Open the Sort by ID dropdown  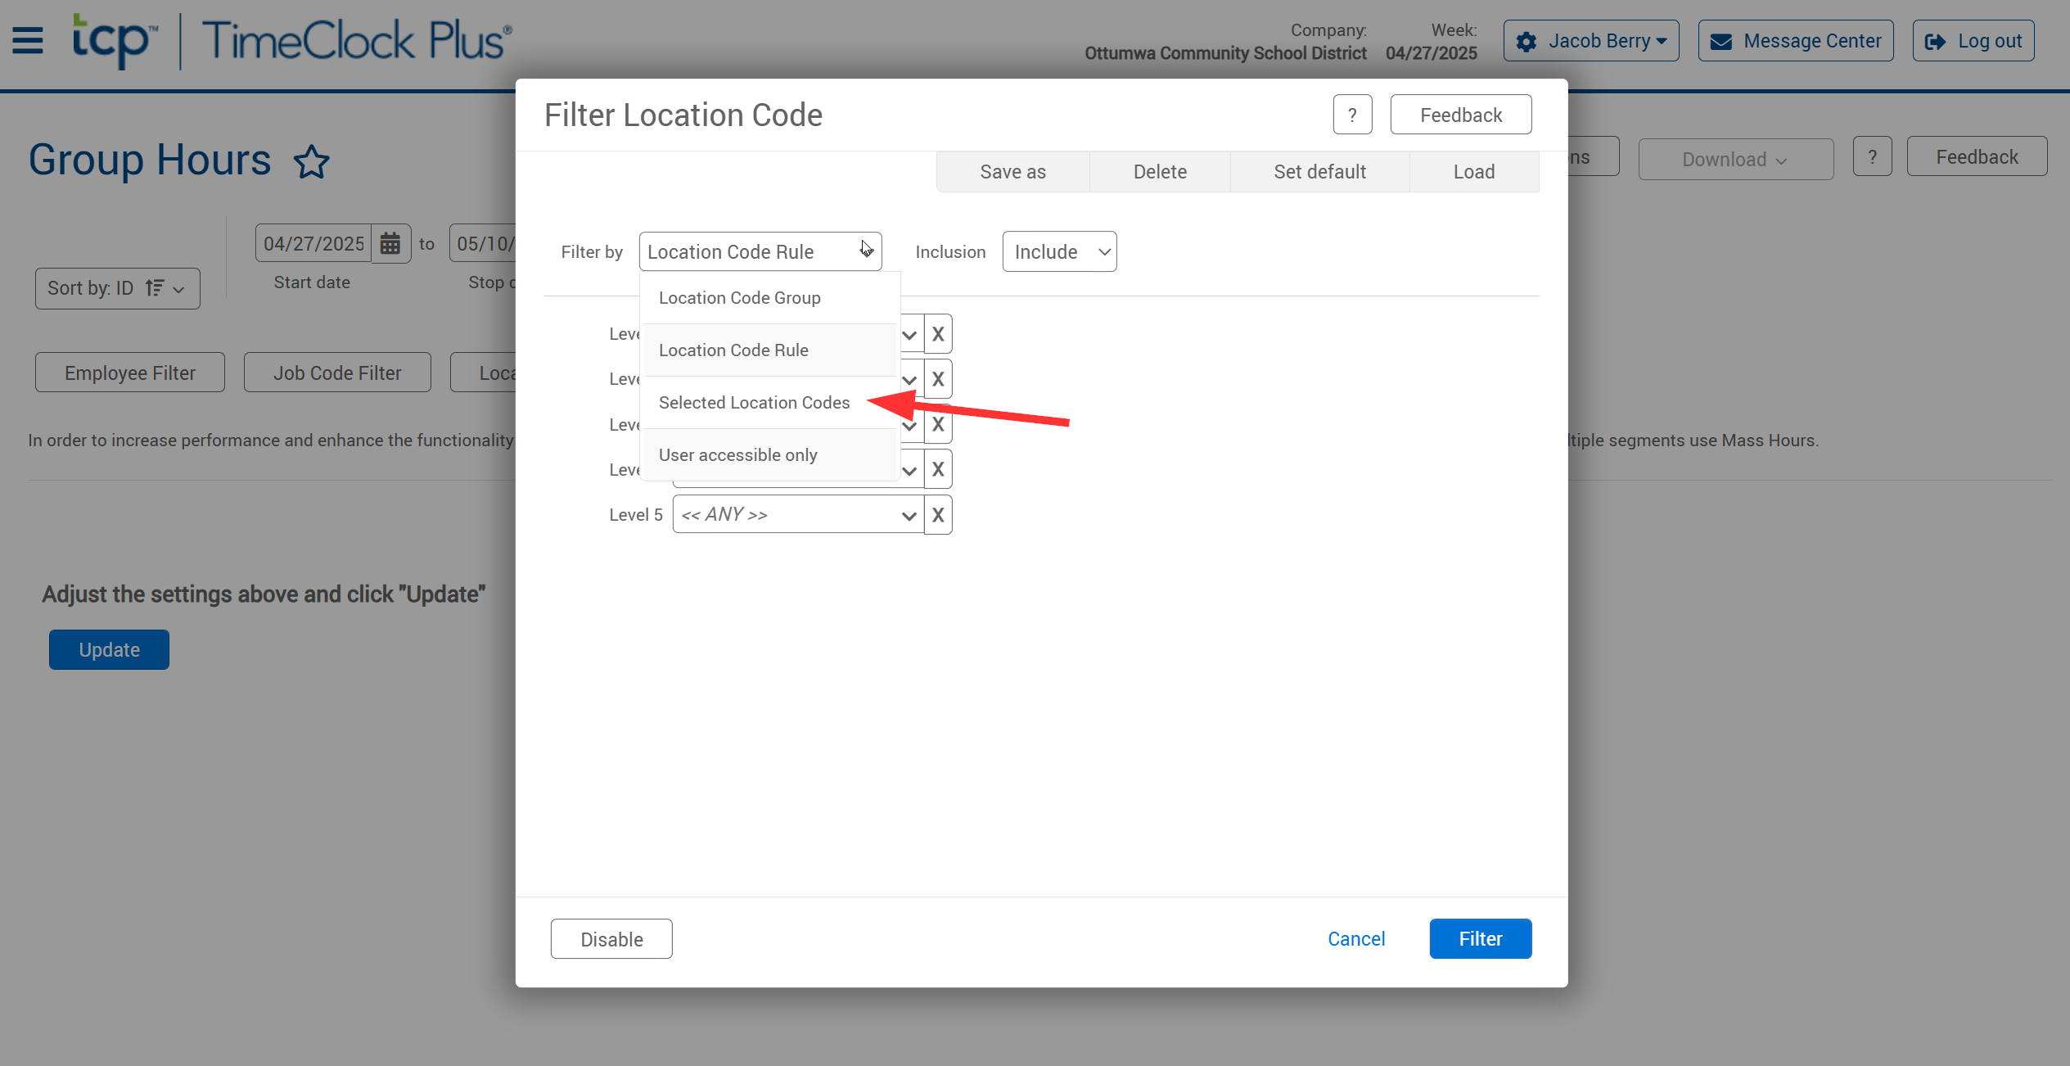click(x=117, y=288)
